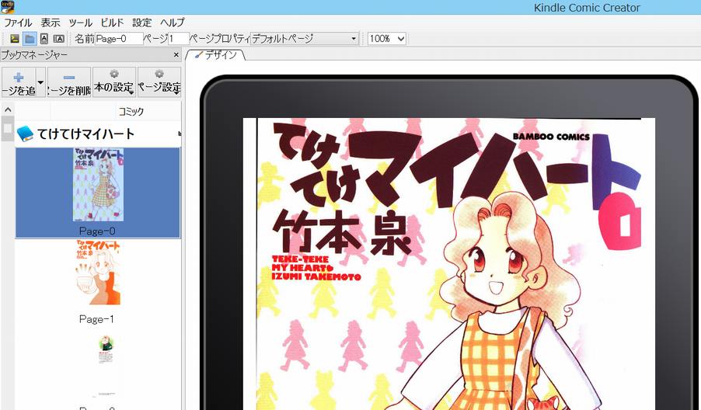Click the コミック column header
Screen dimensions: 701x410
tap(131, 111)
